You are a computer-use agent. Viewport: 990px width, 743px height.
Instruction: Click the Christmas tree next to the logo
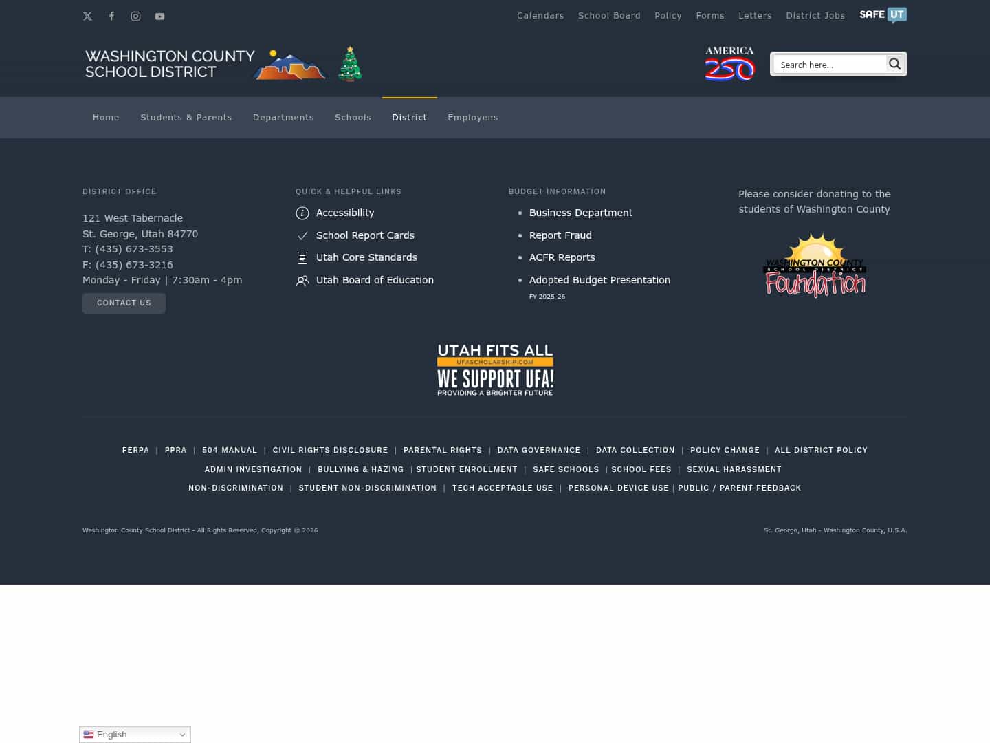(x=350, y=63)
